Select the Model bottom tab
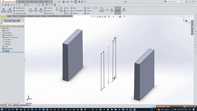The image size is (197, 111). pyautogui.click(x=10, y=105)
